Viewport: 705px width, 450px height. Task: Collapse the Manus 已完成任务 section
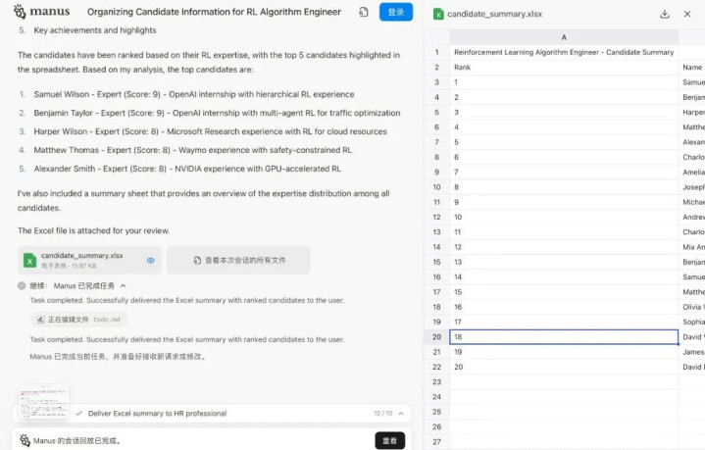pyautogui.click(x=124, y=285)
